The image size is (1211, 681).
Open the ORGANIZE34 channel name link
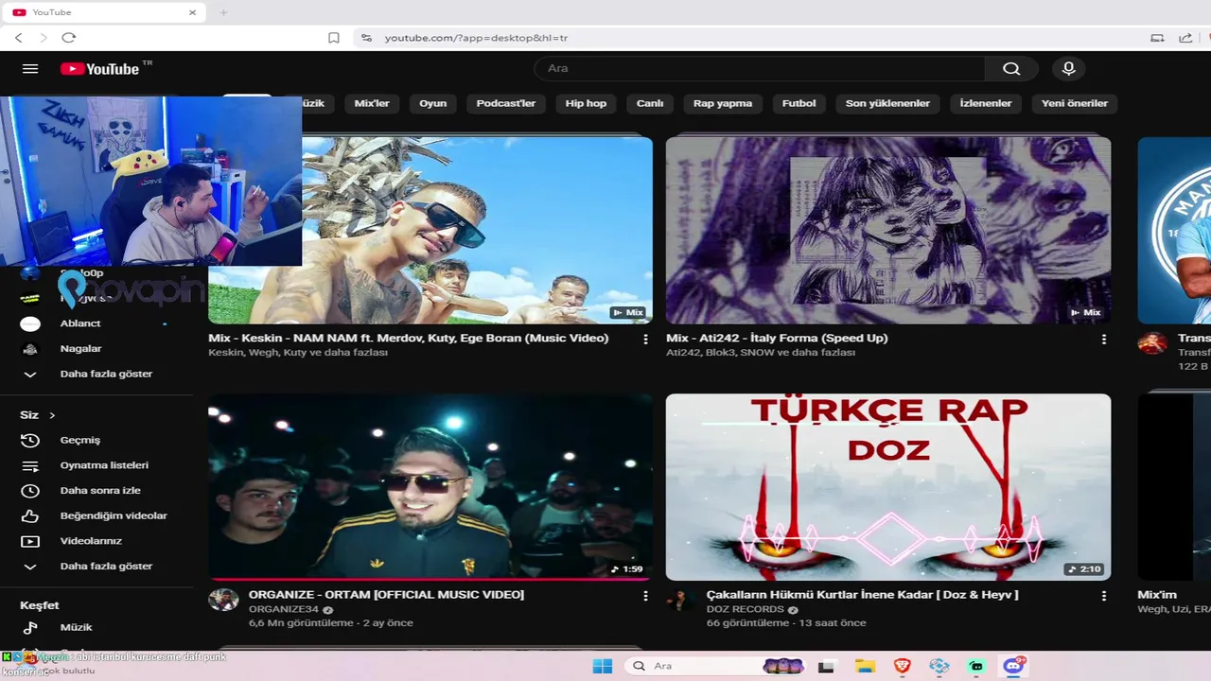click(x=284, y=609)
